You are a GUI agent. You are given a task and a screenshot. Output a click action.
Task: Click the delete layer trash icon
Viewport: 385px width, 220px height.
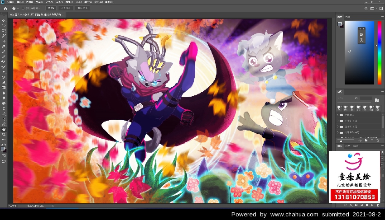pyautogui.click(x=378, y=205)
